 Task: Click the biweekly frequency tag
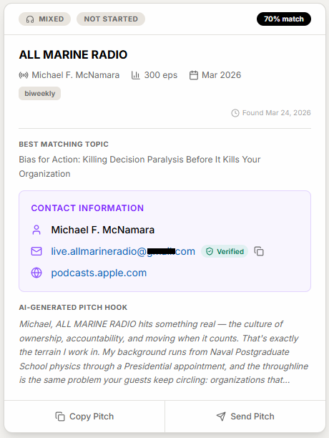tap(39, 94)
